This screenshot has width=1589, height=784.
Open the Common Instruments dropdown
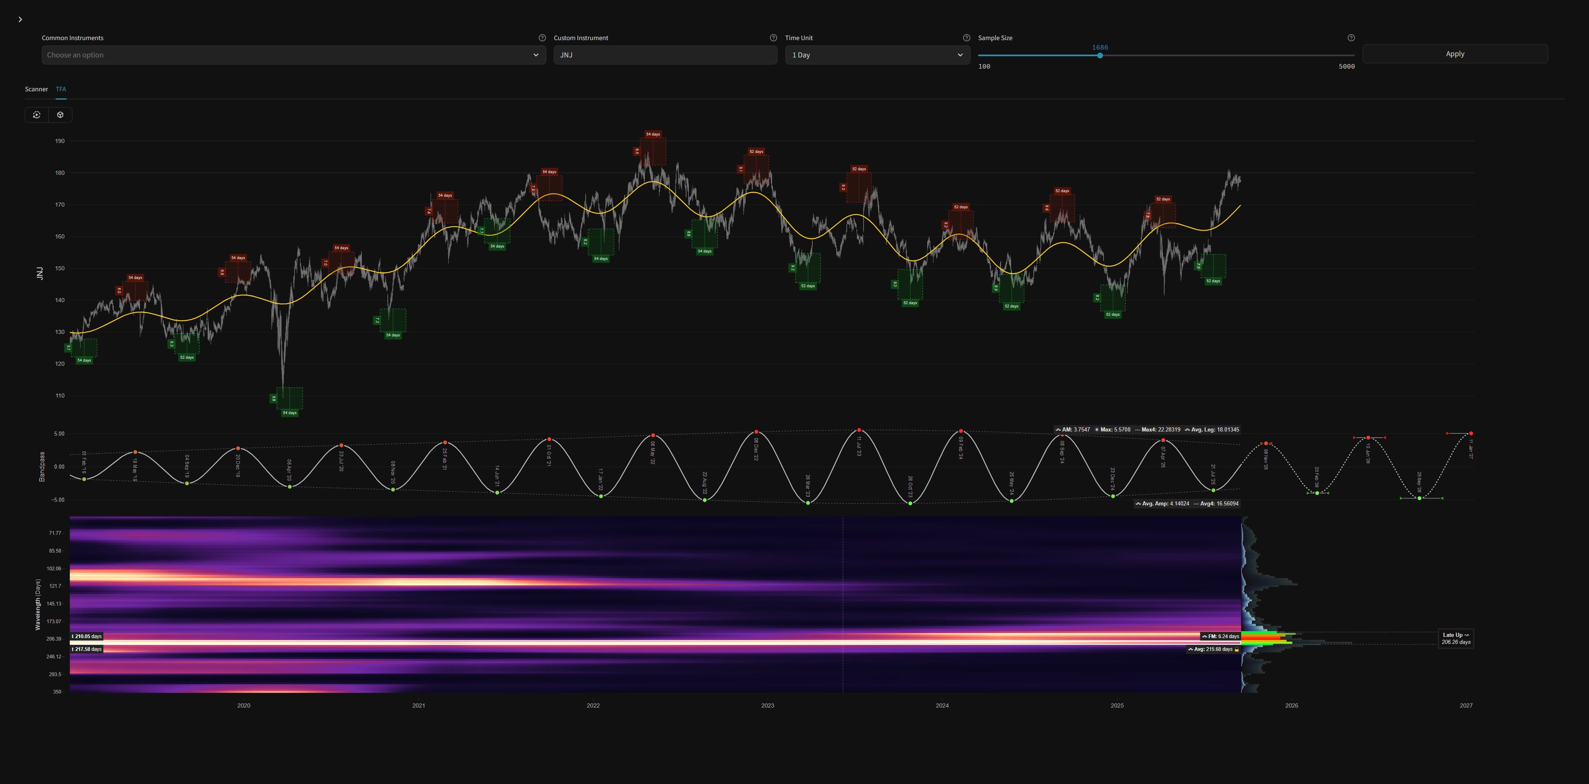coord(294,55)
